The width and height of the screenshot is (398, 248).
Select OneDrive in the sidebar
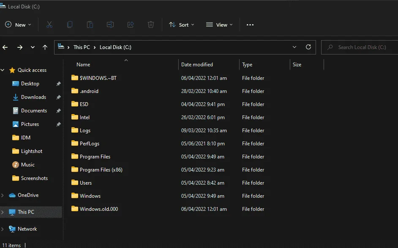click(x=28, y=195)
